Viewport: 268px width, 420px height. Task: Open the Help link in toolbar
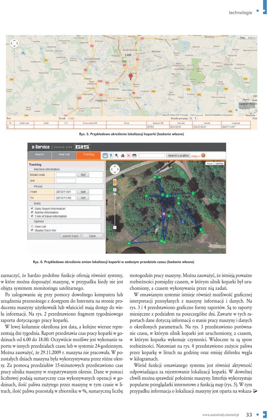[195, 156]
